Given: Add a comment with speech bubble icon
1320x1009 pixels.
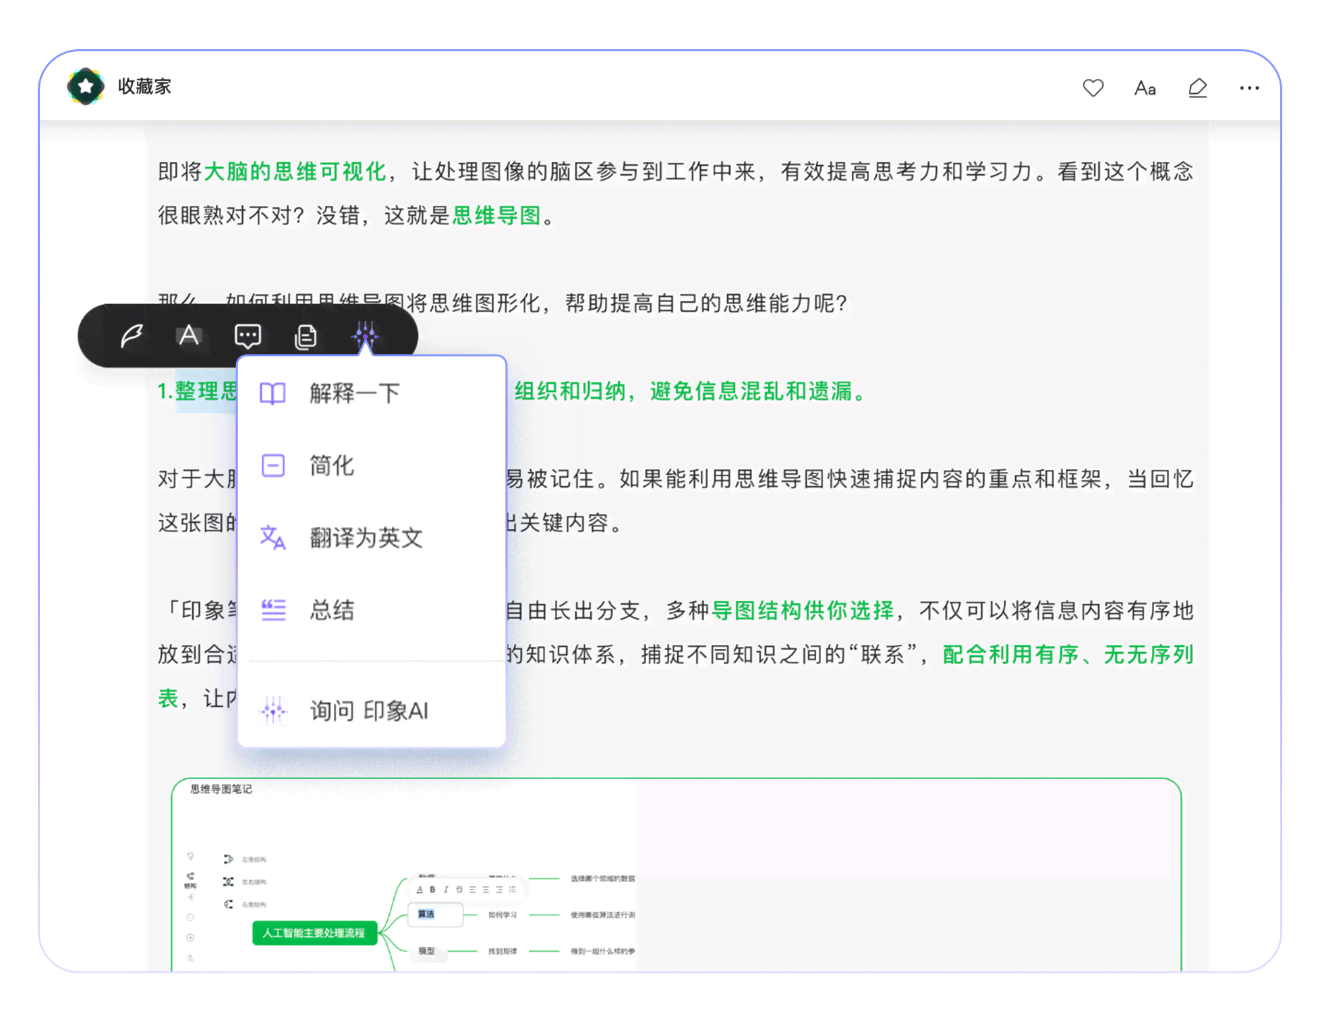Looking at the screenshot, I should [x=248, y=336].
